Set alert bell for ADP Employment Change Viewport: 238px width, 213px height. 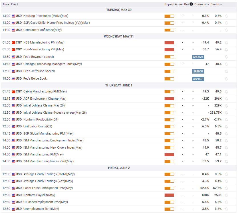pos(226,99)
